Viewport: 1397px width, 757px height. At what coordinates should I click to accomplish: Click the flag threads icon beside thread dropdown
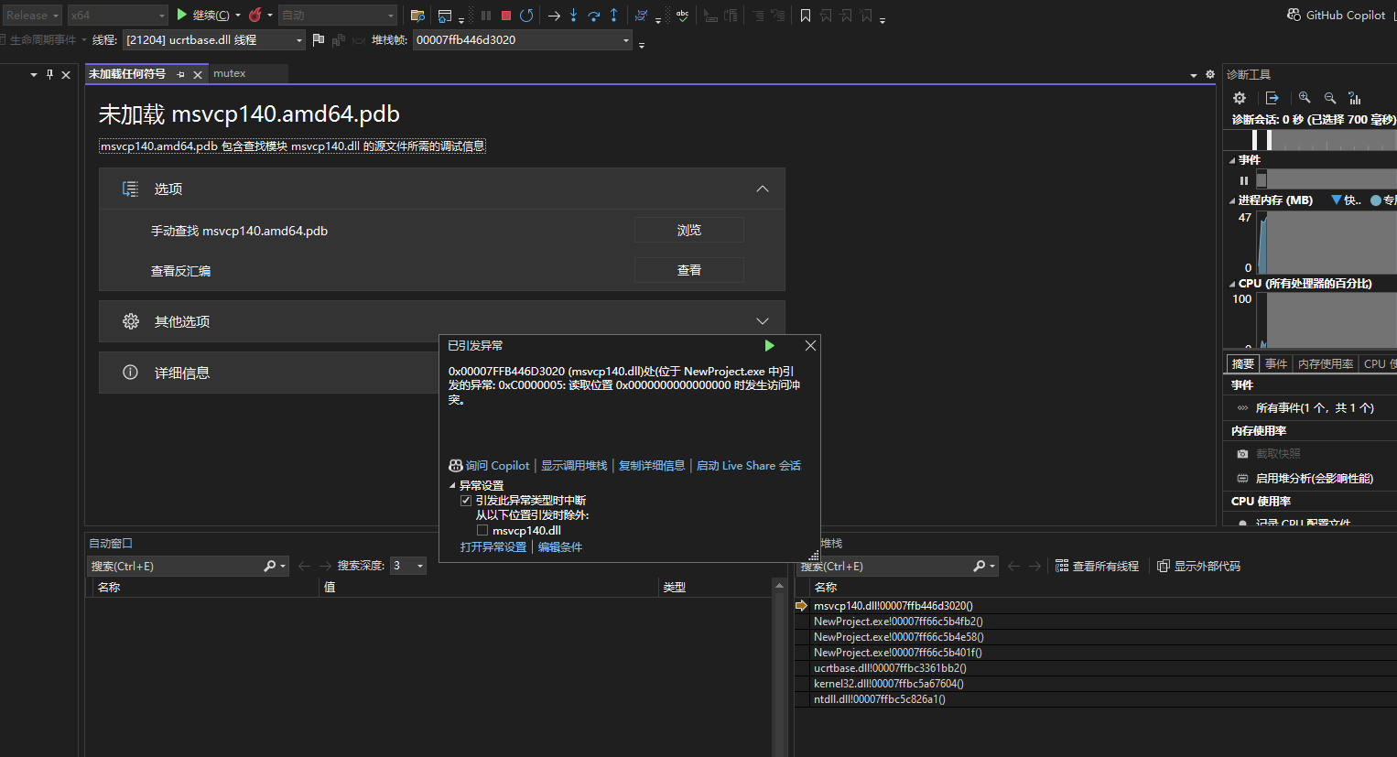319,39
